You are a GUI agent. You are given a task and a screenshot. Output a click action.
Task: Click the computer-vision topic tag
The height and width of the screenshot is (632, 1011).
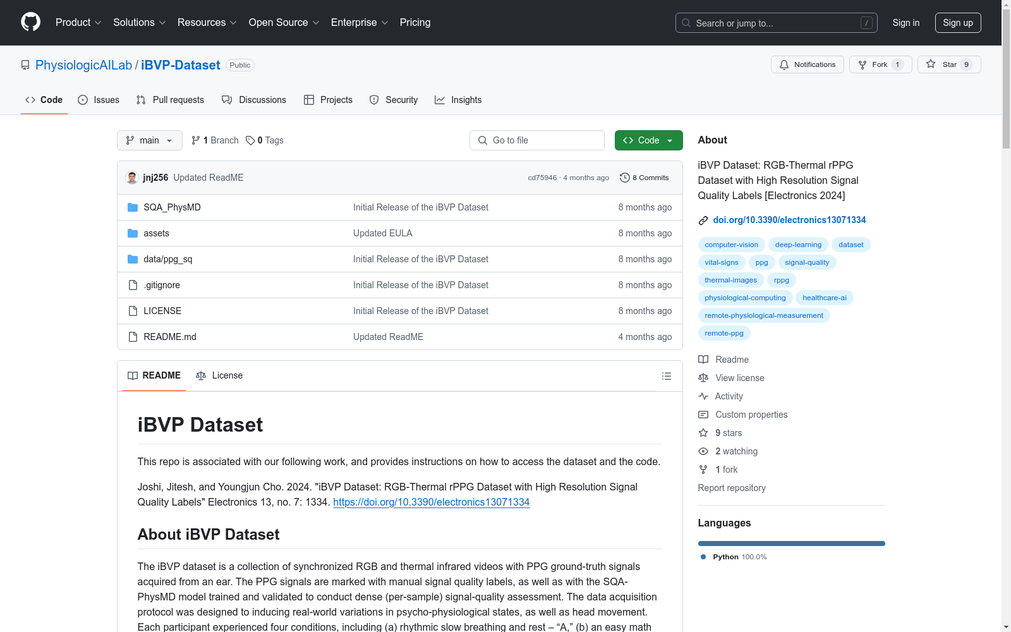(x=732, y=245)
